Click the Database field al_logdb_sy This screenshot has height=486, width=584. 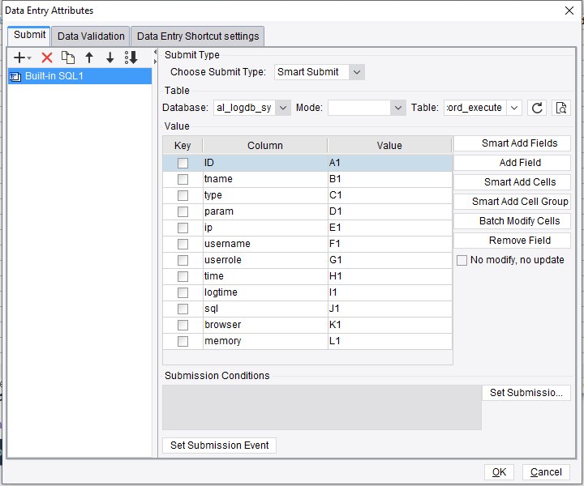[x=244, y=108]
